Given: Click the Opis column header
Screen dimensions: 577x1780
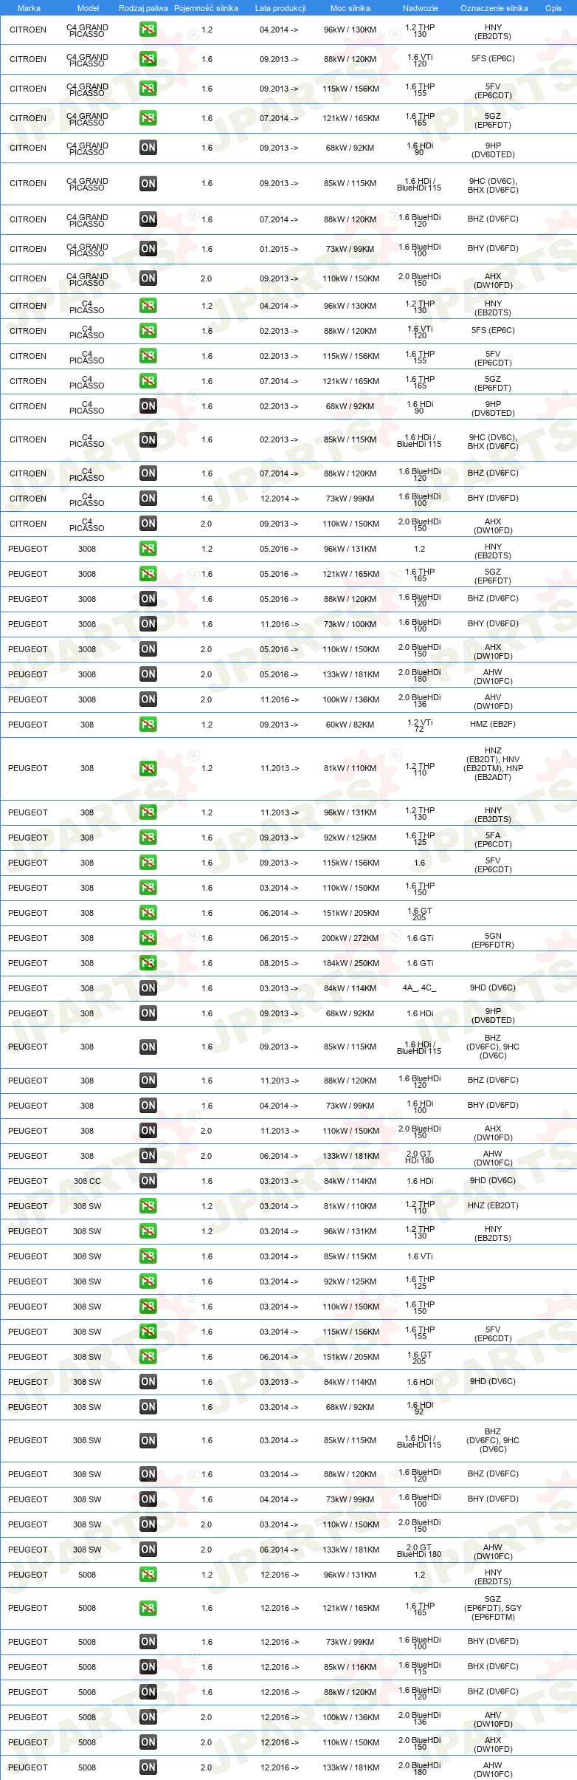Looking at the screenshot, I should click(x=553, y=8).
